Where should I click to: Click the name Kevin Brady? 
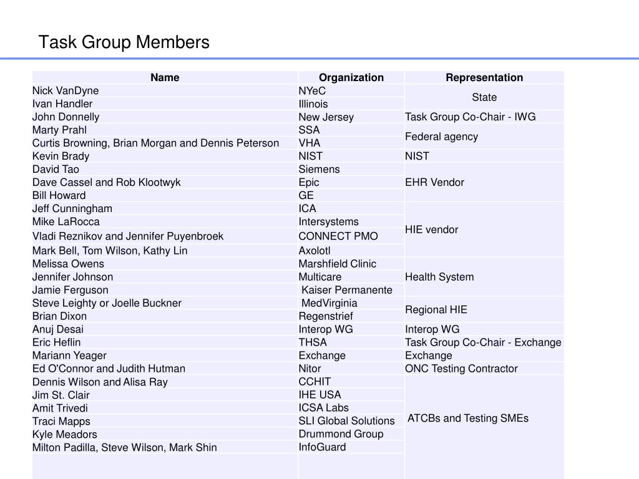coord(61,156)
